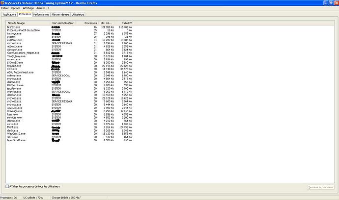Screen dimensions: 339x200
Task: Select the mspaint.exe process row
Action: pos(14,66)
